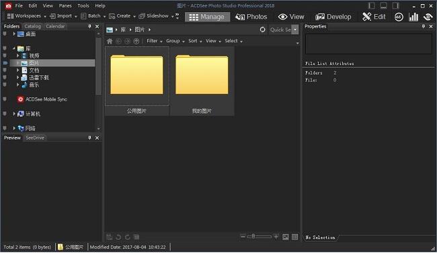Open the Sort dropdown

pyautogui.click(x=195, y=41)
